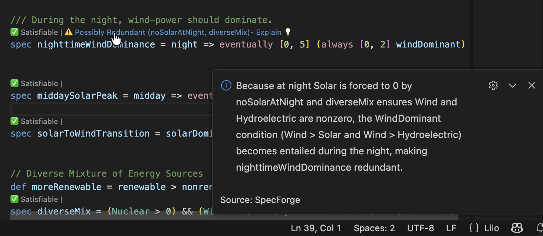The image size is (543, 236).
Task: Toggle the Satisfiable indicator above the diverseMix spec
Action: pos(14,199)
